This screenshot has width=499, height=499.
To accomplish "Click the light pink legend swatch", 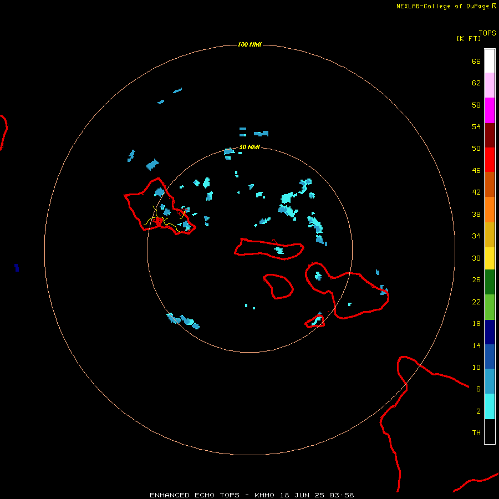I will click(490, 85).
